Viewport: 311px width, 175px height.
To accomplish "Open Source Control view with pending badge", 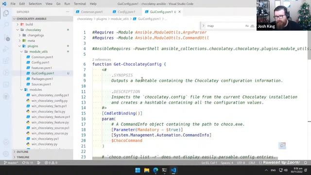I will pyautogui.click(x=6, y=37).
